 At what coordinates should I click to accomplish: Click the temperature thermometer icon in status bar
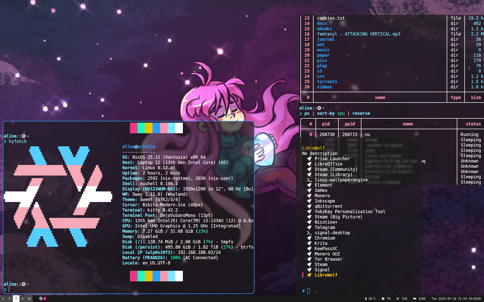[366, 299]
